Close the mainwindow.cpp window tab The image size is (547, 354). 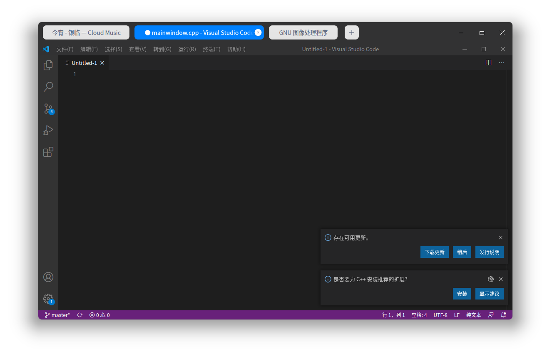click(258, 32)
